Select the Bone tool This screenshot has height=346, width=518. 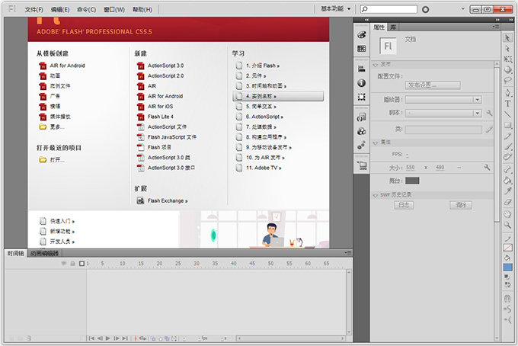[x=507, y=169]
